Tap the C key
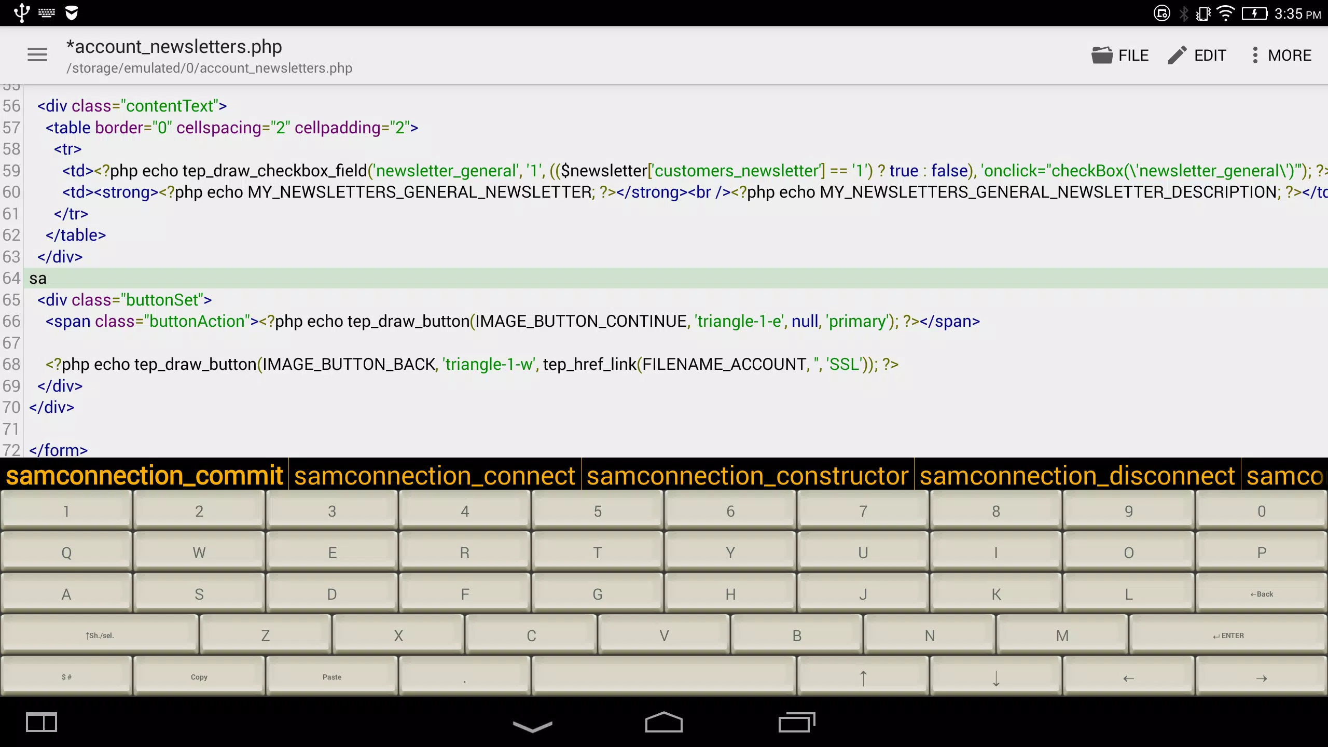 [531, 635]
